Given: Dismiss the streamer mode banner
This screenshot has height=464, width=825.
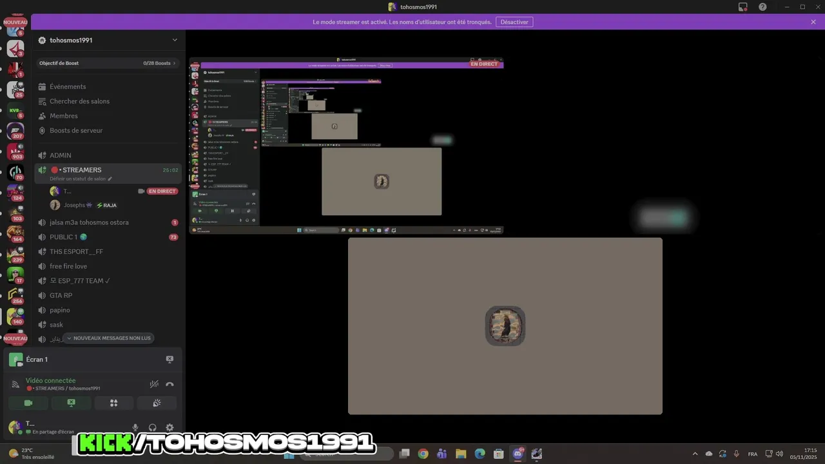Looking at the screenshot, I should 813,22.
